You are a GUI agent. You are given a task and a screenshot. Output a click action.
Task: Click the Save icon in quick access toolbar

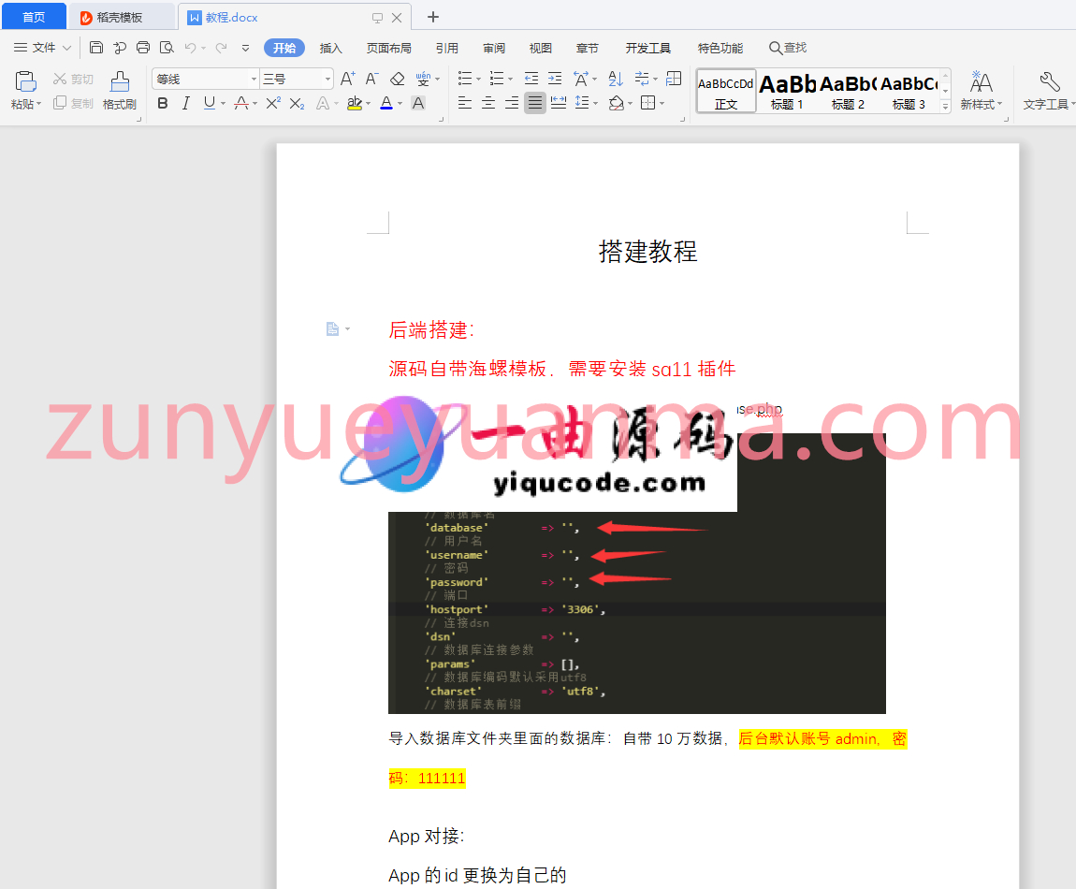tap(96, 48)
